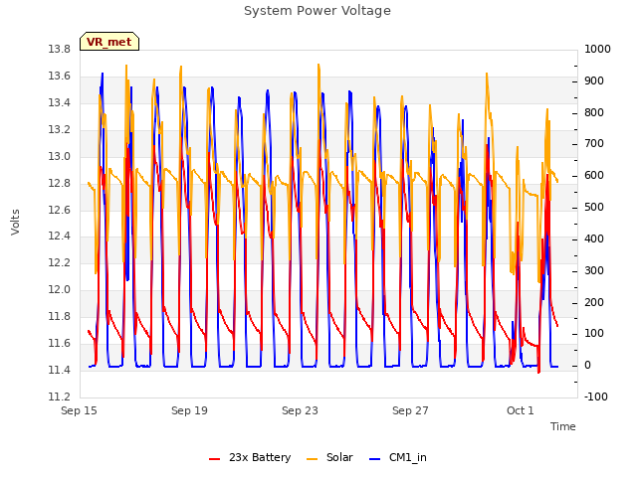Click the Sep 27 x-axis tick label
This screenshot has width=637, height=477.
click(x=410, y=410)
